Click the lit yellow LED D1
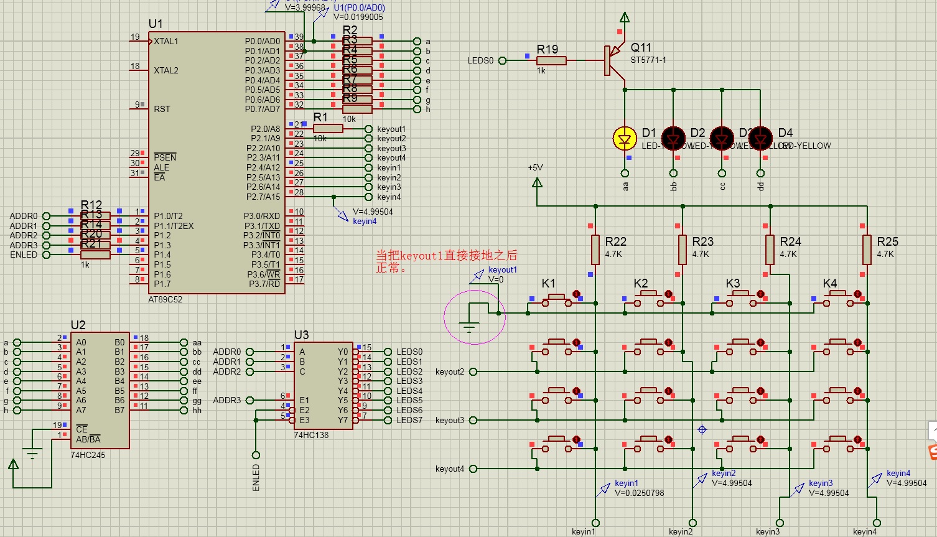 pos(625,139)
